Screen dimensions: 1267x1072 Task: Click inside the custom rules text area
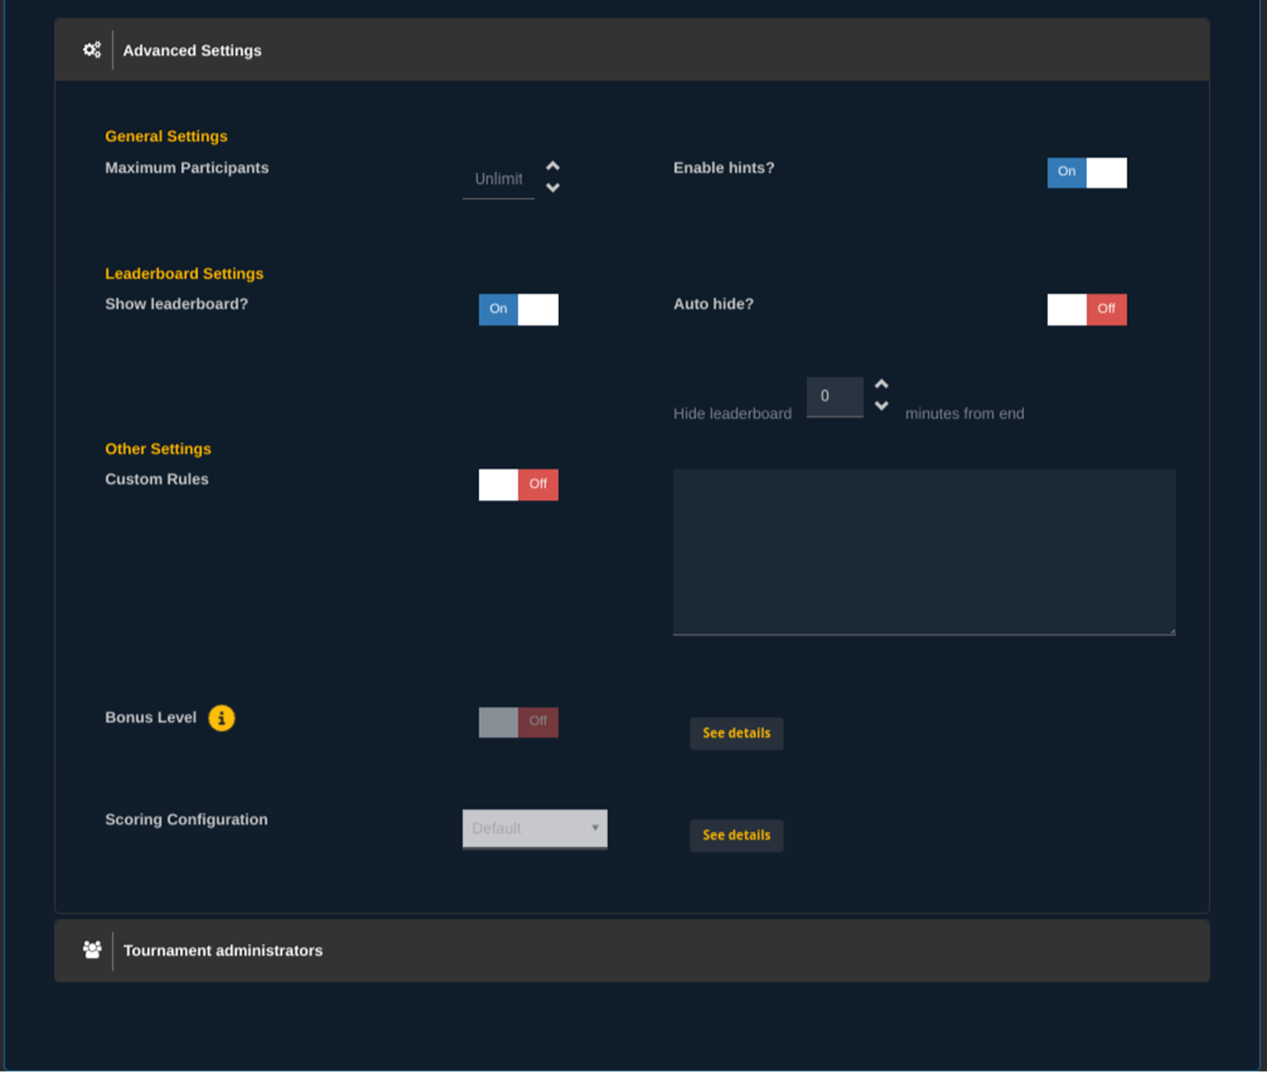point(924,550)
